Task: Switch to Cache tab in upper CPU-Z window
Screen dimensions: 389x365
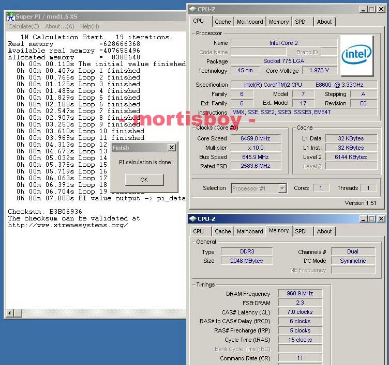Action: tap(222, 22)
